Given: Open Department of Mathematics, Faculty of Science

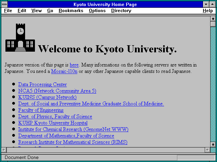Looking at the screenshot, I should pos(66,136).
